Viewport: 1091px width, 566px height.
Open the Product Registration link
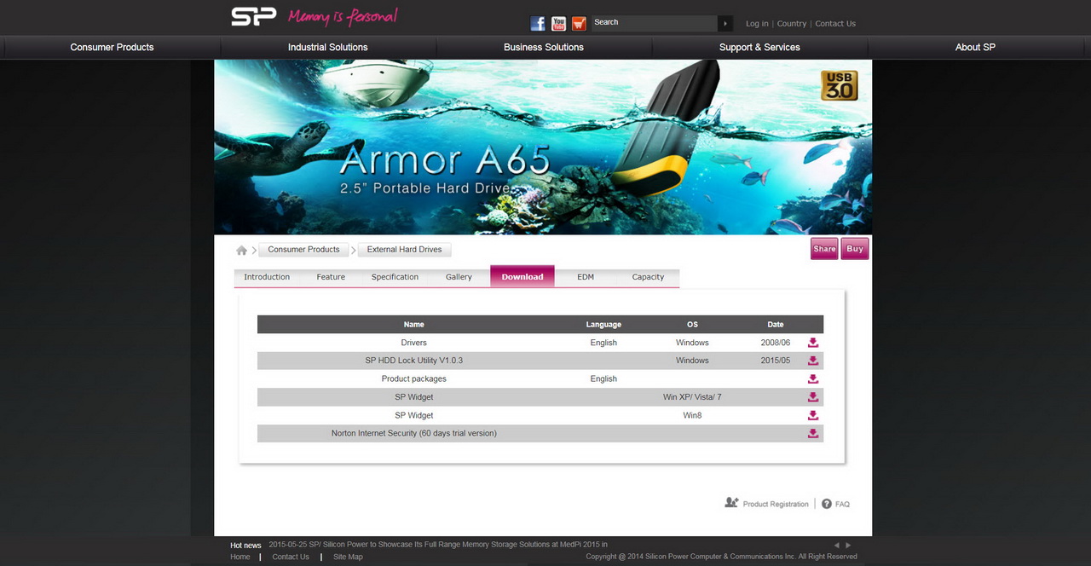tap(776, 505)
